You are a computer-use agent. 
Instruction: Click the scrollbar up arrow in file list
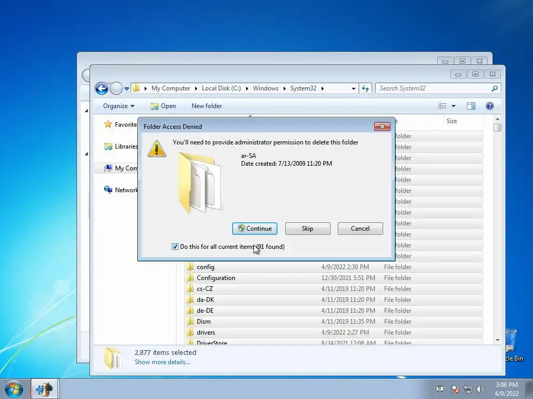click(497, 119)
